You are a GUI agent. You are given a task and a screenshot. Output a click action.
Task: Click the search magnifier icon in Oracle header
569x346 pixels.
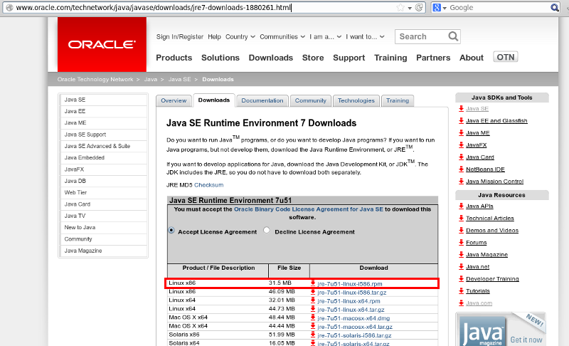[x=453, y=36]
